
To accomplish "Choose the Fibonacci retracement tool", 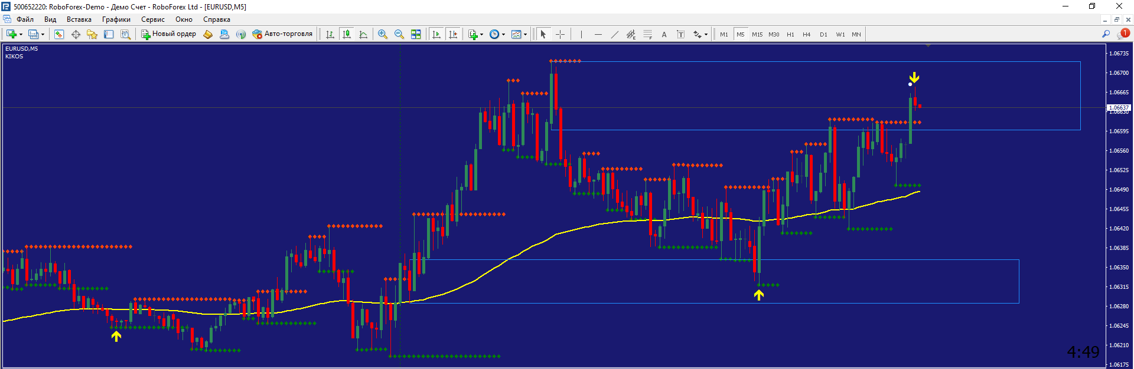I will (647, 34).
